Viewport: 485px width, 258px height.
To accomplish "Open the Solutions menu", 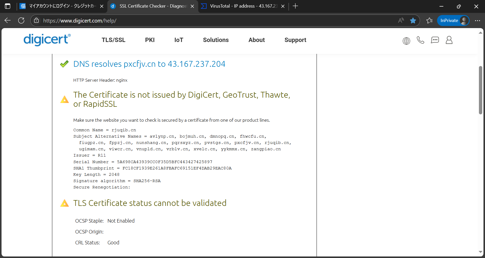I will (x=216, y=40).
